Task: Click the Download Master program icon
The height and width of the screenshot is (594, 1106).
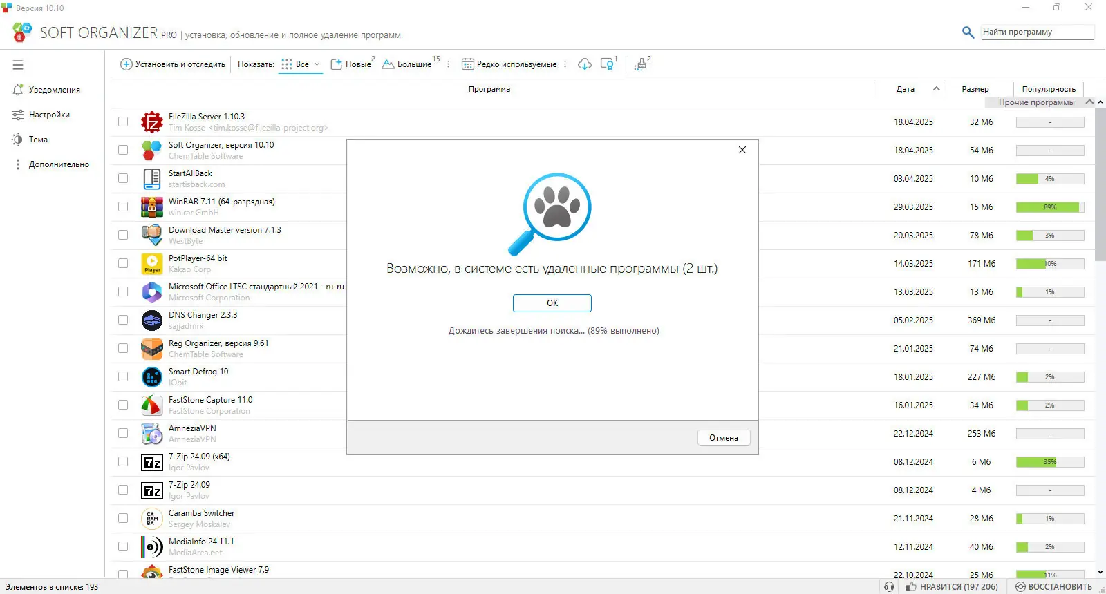Action: (152, 236)
